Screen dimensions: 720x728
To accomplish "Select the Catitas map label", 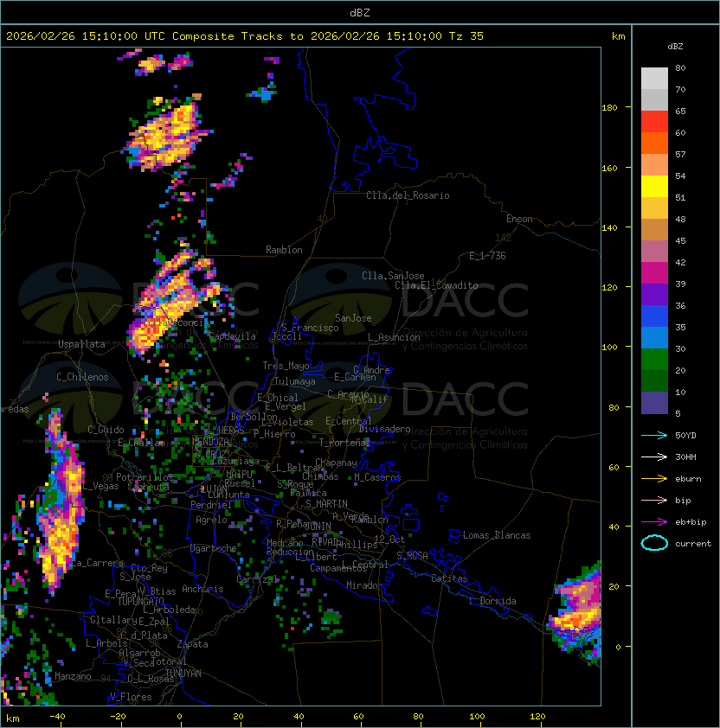I will [x=449, y=578].
